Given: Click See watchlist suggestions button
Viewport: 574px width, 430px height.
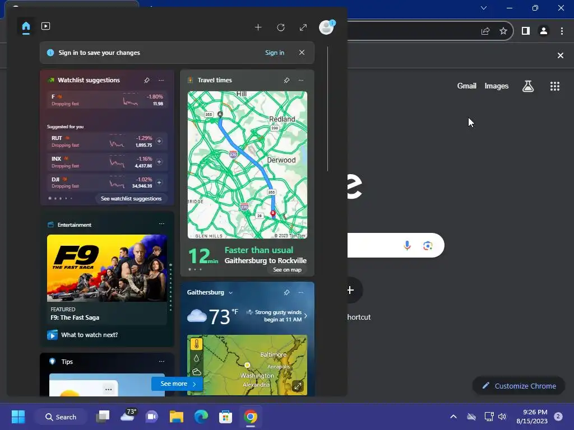Looking at the screenshot, I should point(131,199).
